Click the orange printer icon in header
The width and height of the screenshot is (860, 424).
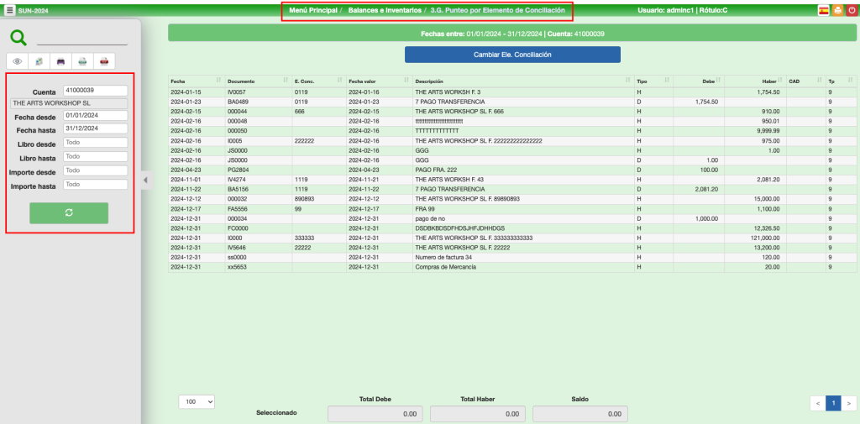(x=836, y=11)
